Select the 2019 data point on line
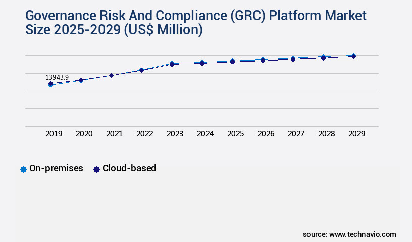The image size is (412, 242). point(50,84)
